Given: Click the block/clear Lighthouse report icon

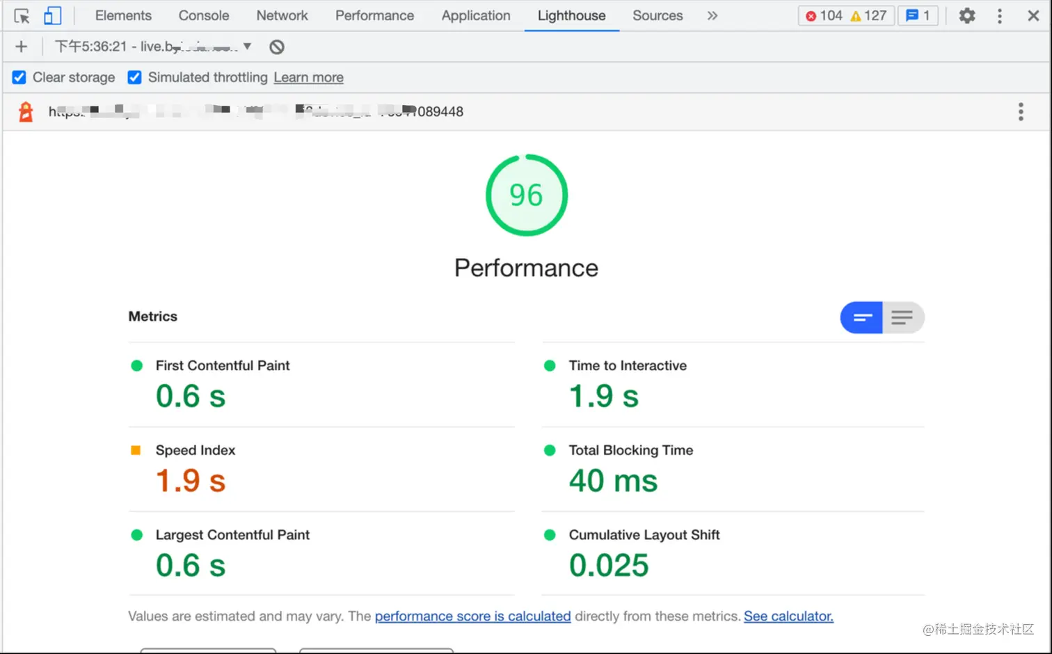Looking at the screenshot, I should point(276,47).
